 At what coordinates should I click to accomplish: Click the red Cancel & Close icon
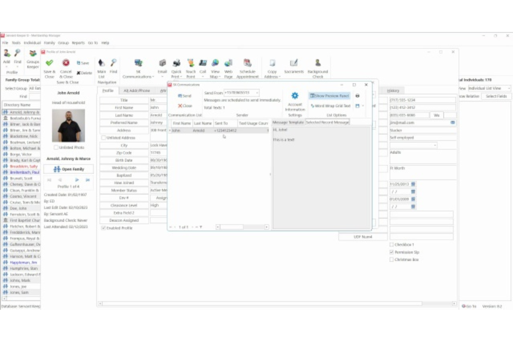click(x=66, y=63)
